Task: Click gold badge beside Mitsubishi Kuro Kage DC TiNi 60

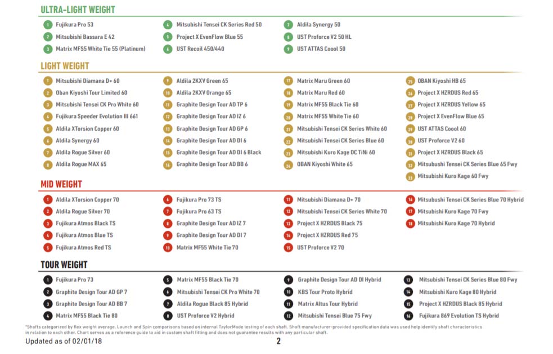Action: tap(289, 153)
